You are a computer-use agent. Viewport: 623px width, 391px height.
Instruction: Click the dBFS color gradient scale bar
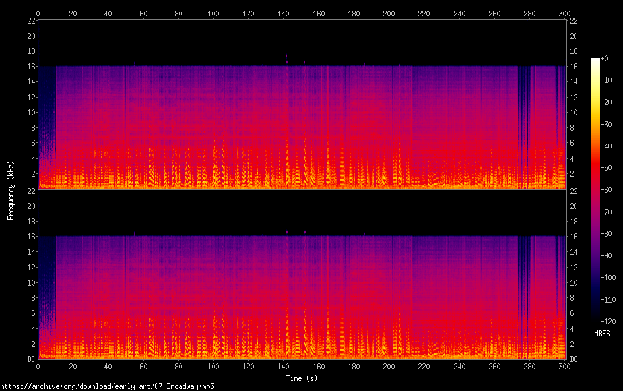[x=595, y=190]
